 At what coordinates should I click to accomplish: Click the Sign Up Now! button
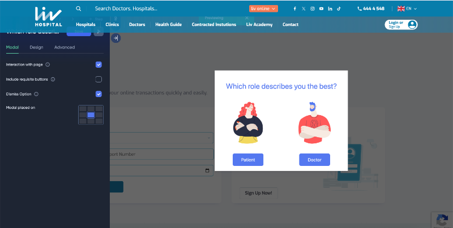click(x=259, y=193)
